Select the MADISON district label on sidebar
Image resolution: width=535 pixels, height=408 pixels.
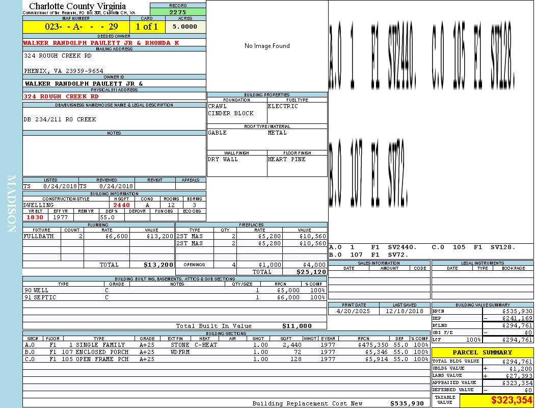click(11, 204)
